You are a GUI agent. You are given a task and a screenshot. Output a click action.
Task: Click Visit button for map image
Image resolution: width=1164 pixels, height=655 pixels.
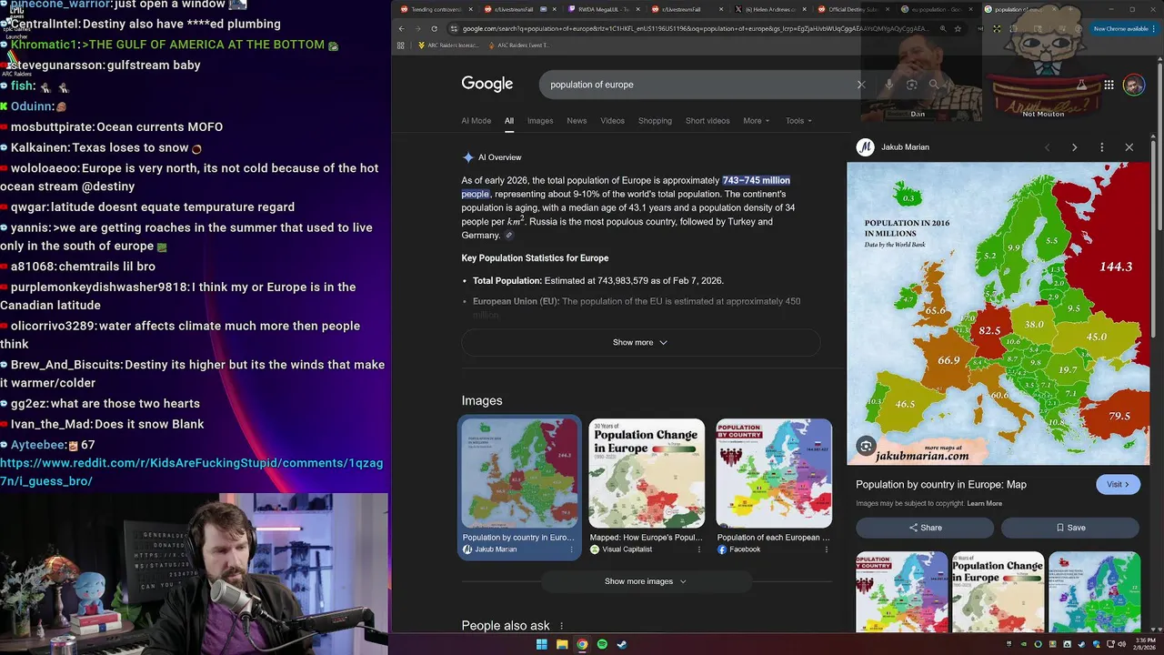click(x=1118, y=485)
